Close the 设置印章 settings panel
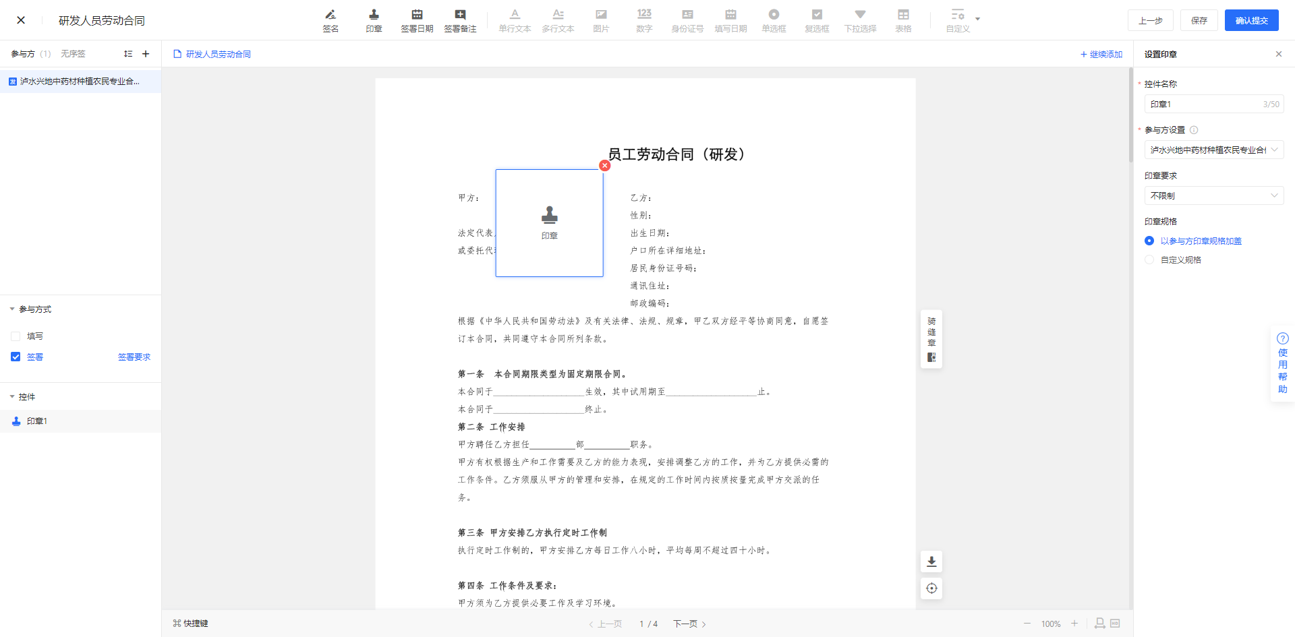The width and height of the screenshot is (1295, 637). [1278, 54]
